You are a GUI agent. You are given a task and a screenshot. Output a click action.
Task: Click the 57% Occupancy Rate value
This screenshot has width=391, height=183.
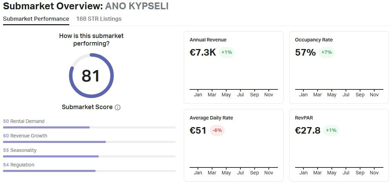point(305,52)
